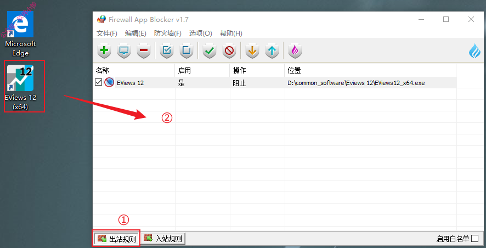Switch to the 入站规则 inbound rules tab
This screenshot has width=486, height=248.
click(x=163, y=238)
